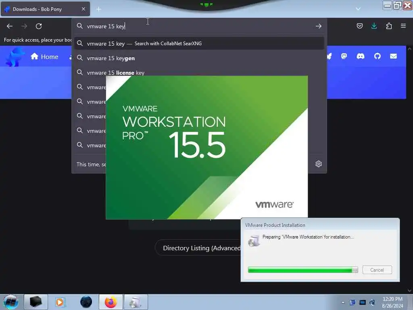Select the 'vmware 15 keygen' suggestion
Screen dimensions: 413x310
point(199,58)
